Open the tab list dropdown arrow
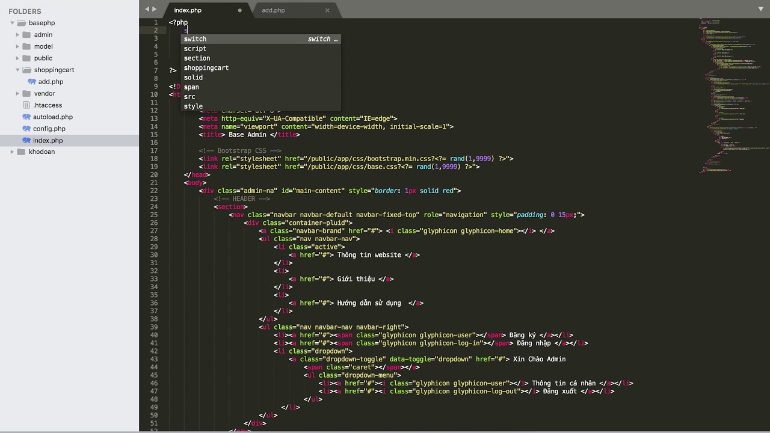 760,9
